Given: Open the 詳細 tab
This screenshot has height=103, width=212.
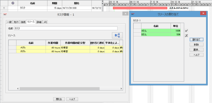Looking at the screenshot, I should point(39,22).
